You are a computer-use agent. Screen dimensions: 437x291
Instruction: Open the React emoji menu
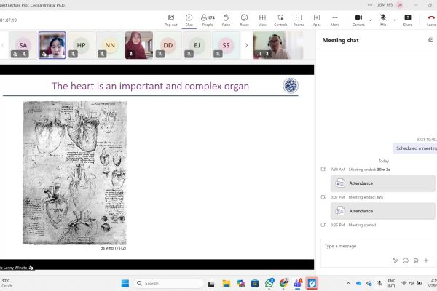click(x=244, y=20)
